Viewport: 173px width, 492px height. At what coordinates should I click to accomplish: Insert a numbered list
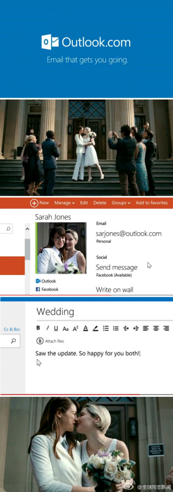pos(106,328)
